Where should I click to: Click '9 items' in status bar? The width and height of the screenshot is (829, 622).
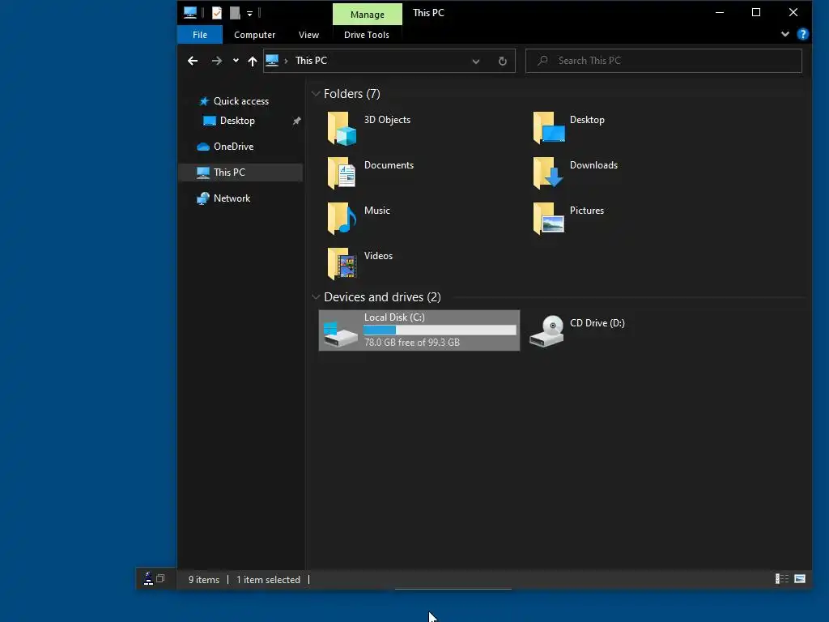(204, 580)
